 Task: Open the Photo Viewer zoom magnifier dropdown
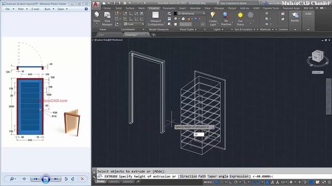click(x=12, y=179)
